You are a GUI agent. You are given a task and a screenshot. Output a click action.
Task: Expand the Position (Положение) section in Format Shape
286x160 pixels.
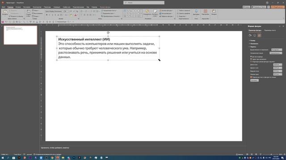(x=254, y=44)
